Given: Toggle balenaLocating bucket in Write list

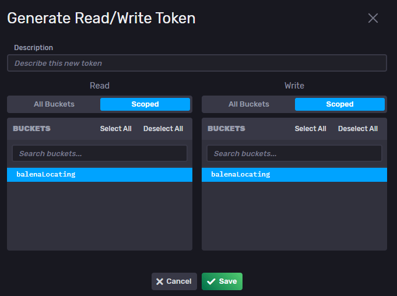Looking at the screenshot, I should (x=294, y=174).
